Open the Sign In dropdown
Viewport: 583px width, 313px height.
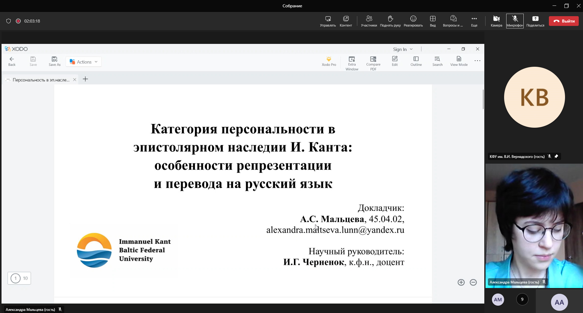click(x=402, y=49)
